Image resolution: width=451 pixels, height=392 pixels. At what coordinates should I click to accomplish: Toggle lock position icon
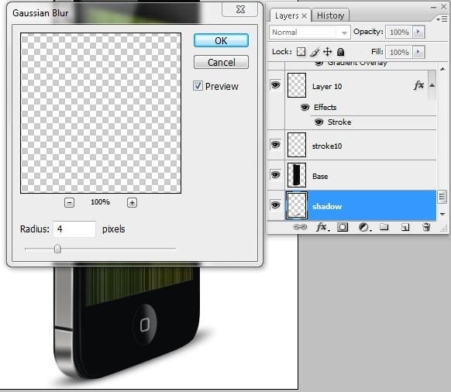327,52
